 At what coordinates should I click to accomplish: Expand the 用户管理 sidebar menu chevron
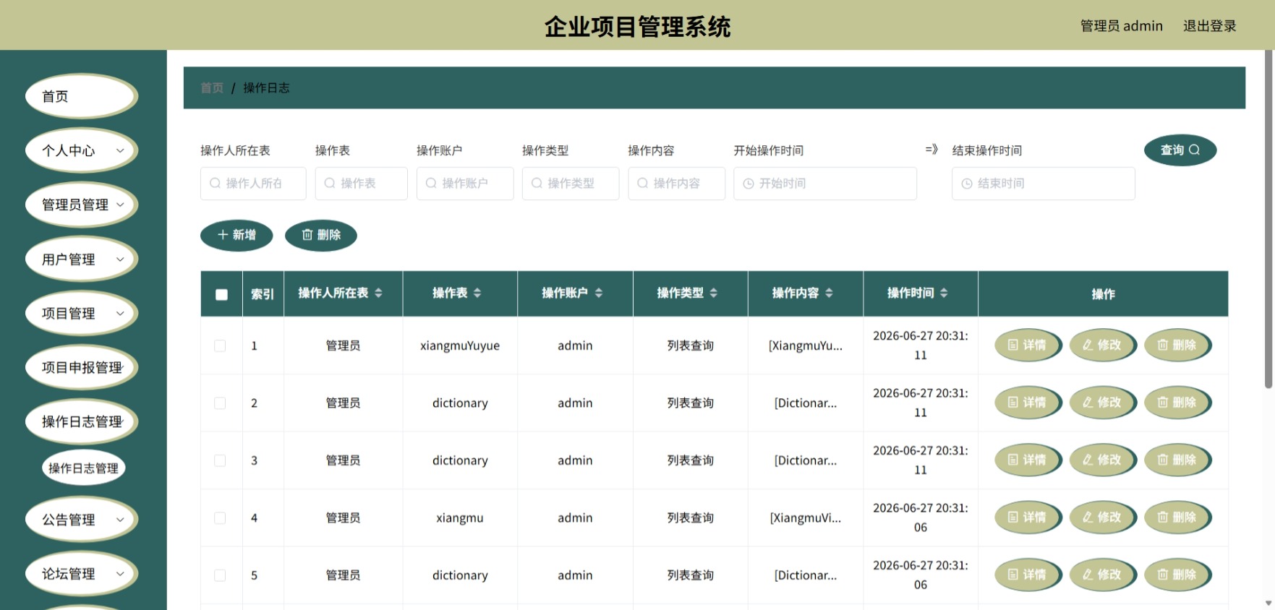click(x=120, y=259)
